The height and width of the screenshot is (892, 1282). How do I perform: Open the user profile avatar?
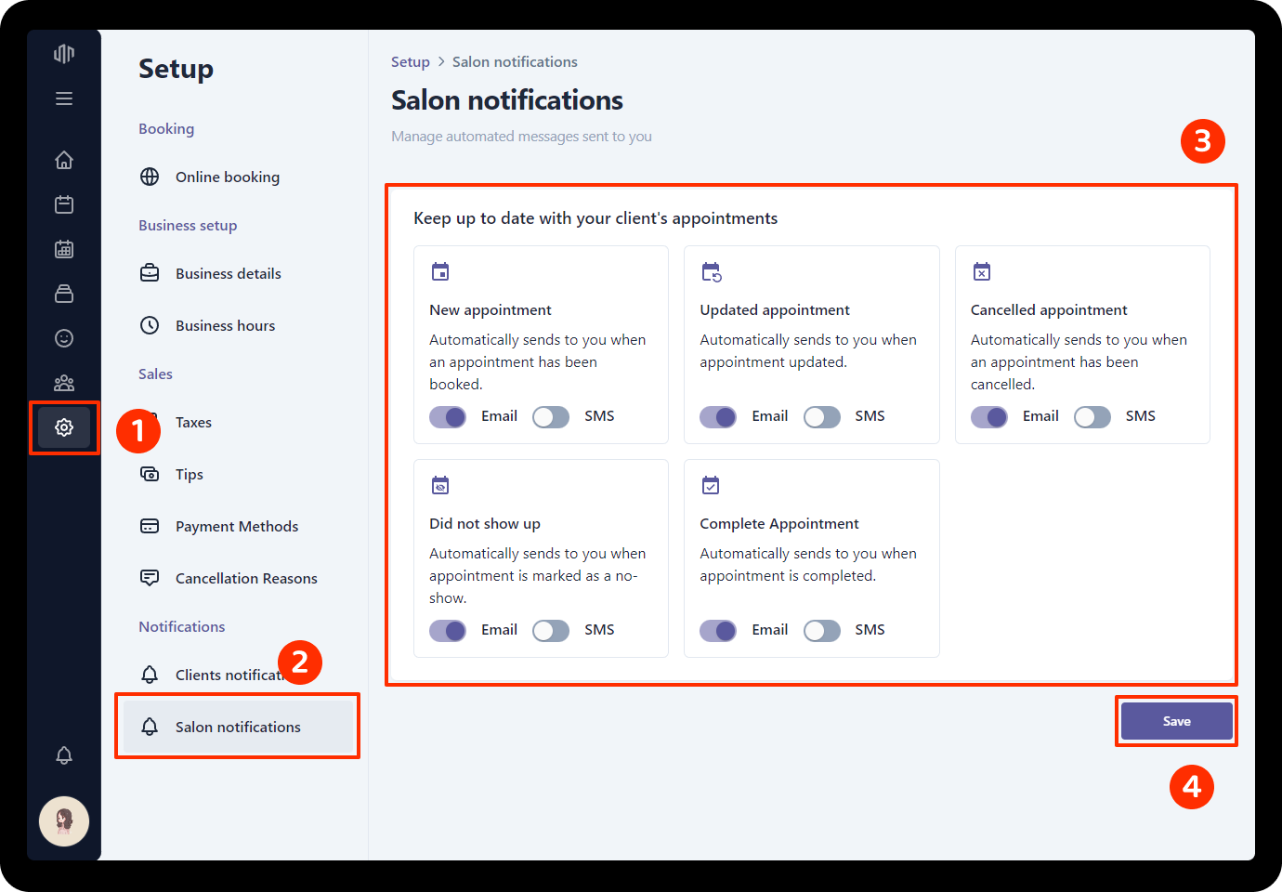[x=64, y=821]
